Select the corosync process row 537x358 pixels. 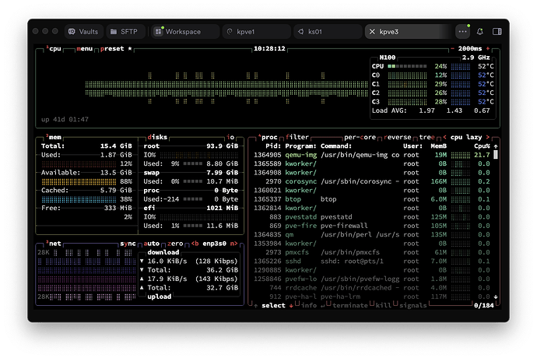[371, 181]
